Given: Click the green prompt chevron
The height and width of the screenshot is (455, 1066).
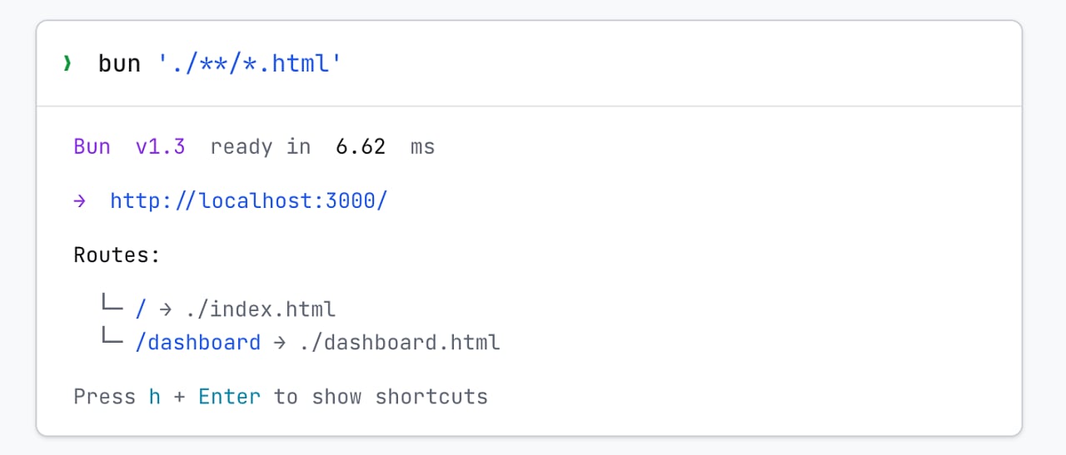Looking at the screenshot, I should 67,63.
